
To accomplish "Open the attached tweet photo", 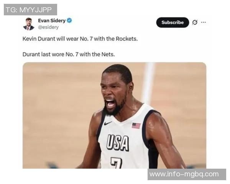I will (x=114, y=115).
